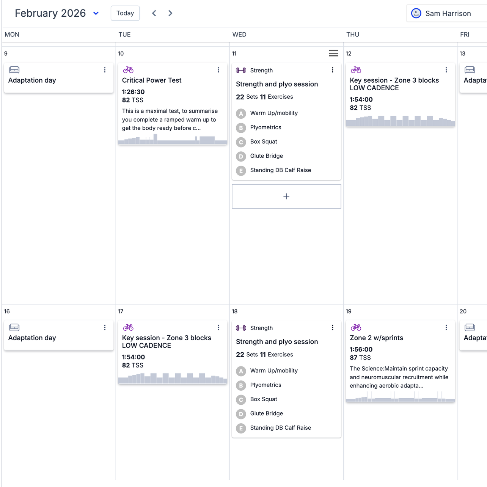
Task: Select the bike icon on Key session February 12
Action: [356, 70]
